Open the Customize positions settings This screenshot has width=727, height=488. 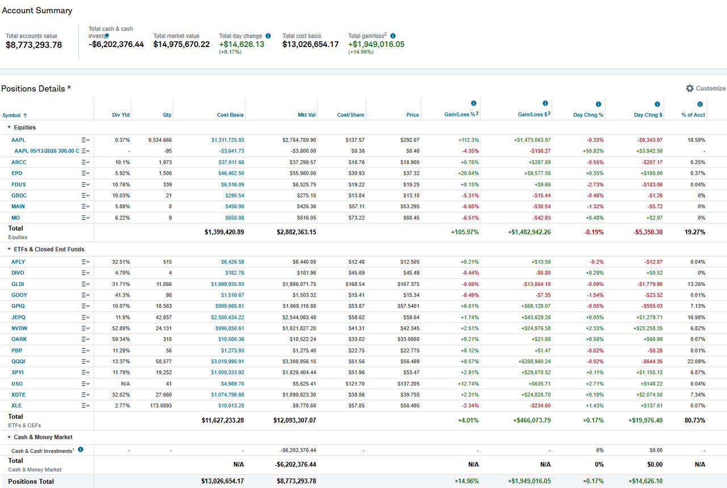(705, 89)
